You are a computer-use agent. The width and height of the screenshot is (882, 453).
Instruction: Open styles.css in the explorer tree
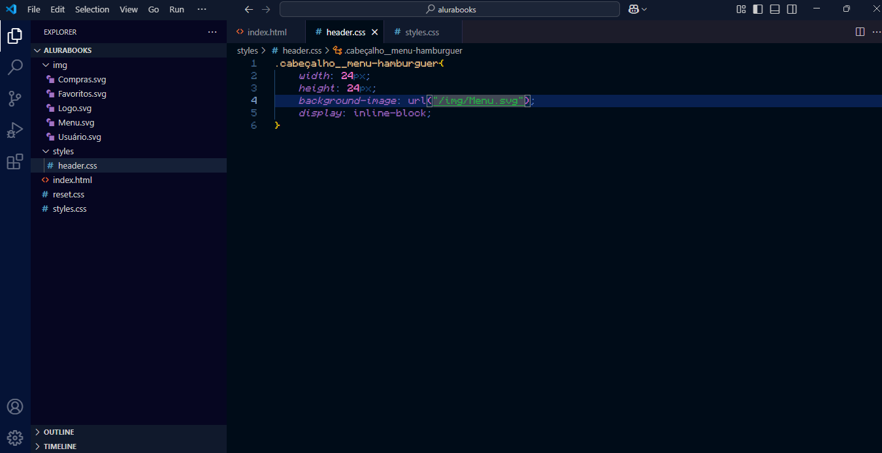point(129,209)
